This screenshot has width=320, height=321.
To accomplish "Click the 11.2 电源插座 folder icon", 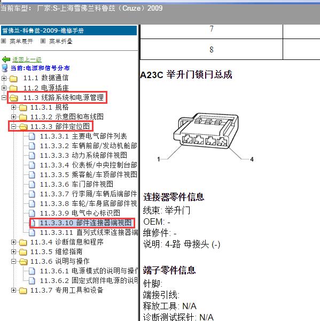I will 13,88.
